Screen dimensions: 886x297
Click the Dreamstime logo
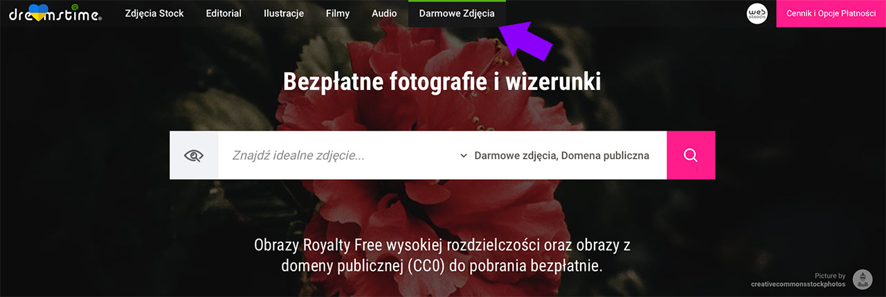point(55,13)
